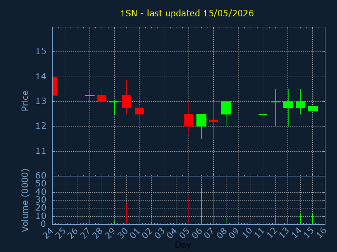
Task: Select the green candlestick body on day 13
Action: (x=288, y=105)
